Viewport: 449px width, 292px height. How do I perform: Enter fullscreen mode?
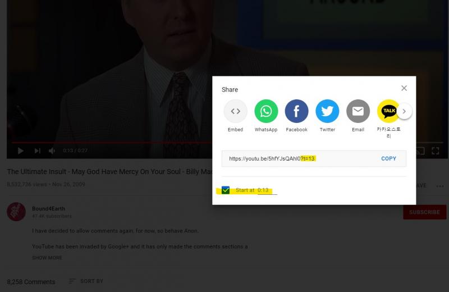(436, 150)
